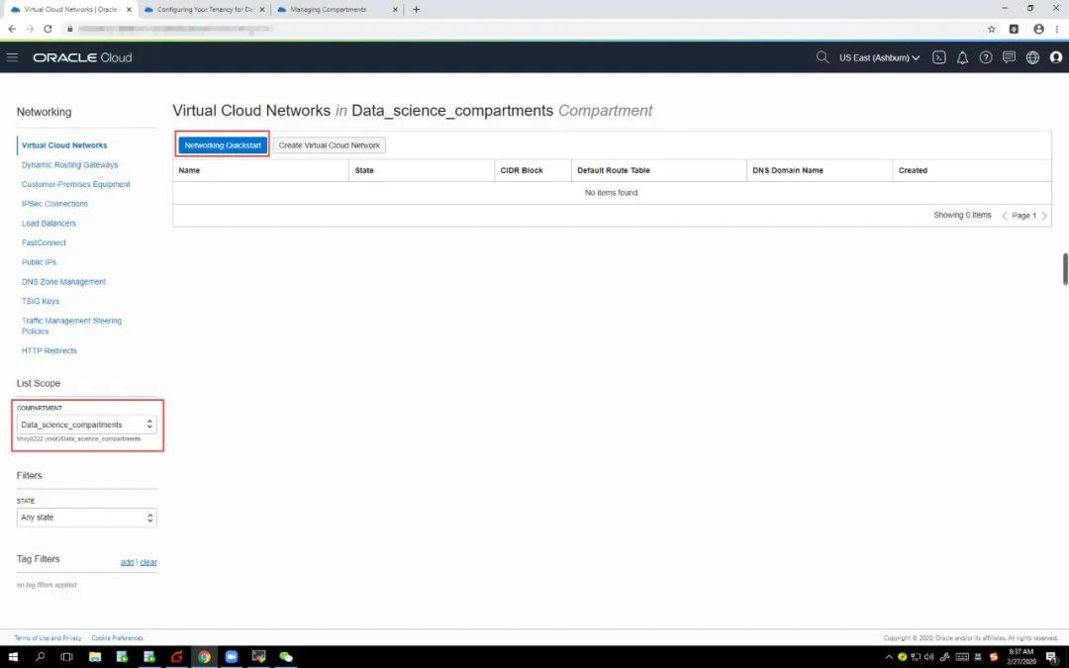Reload the page with refresh icon
Screen dimensions: 1069x668
[x=48, y=29]
